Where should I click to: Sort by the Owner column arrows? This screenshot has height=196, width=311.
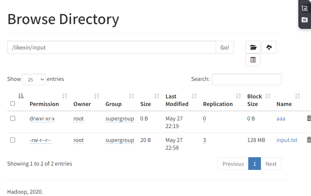pos(97,96)
